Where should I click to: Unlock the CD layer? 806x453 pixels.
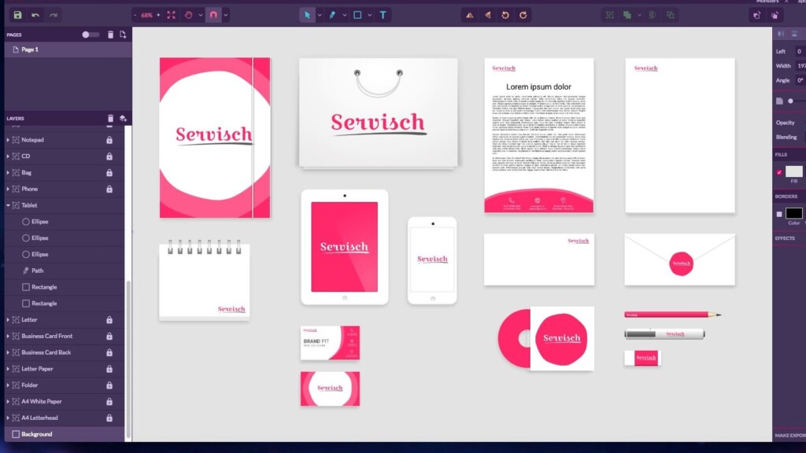tap(109, 157)
